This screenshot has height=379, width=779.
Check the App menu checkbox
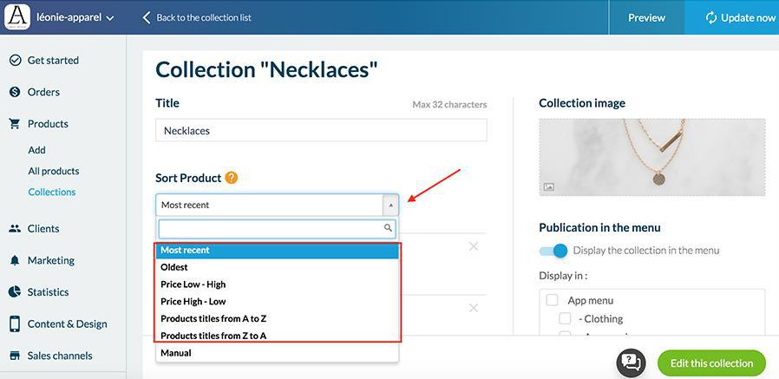point(552,300)
